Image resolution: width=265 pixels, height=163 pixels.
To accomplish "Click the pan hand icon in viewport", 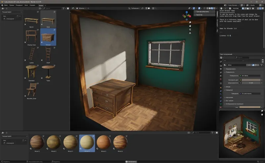I will coord(190,26).
